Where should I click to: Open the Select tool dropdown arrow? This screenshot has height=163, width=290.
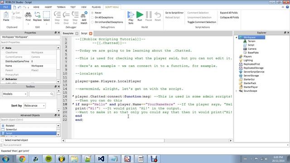click(x=46, y=24)
